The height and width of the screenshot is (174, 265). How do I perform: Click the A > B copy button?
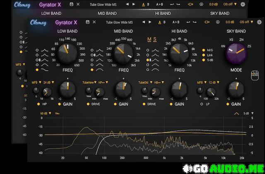click(x=176, y=22)
